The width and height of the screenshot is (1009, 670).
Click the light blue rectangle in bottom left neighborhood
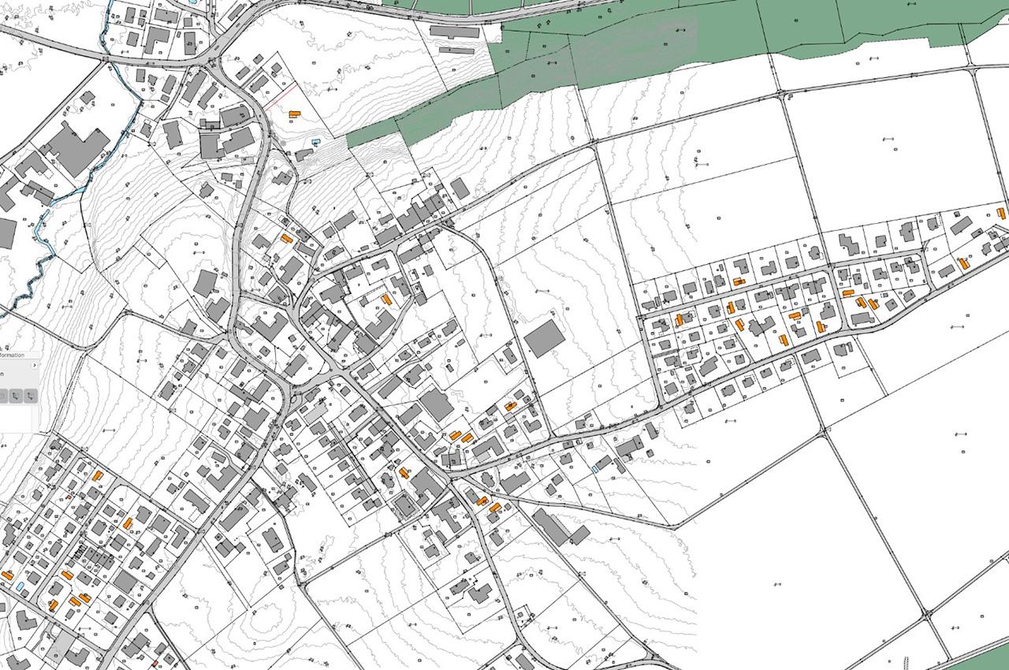tap(20, 587)
